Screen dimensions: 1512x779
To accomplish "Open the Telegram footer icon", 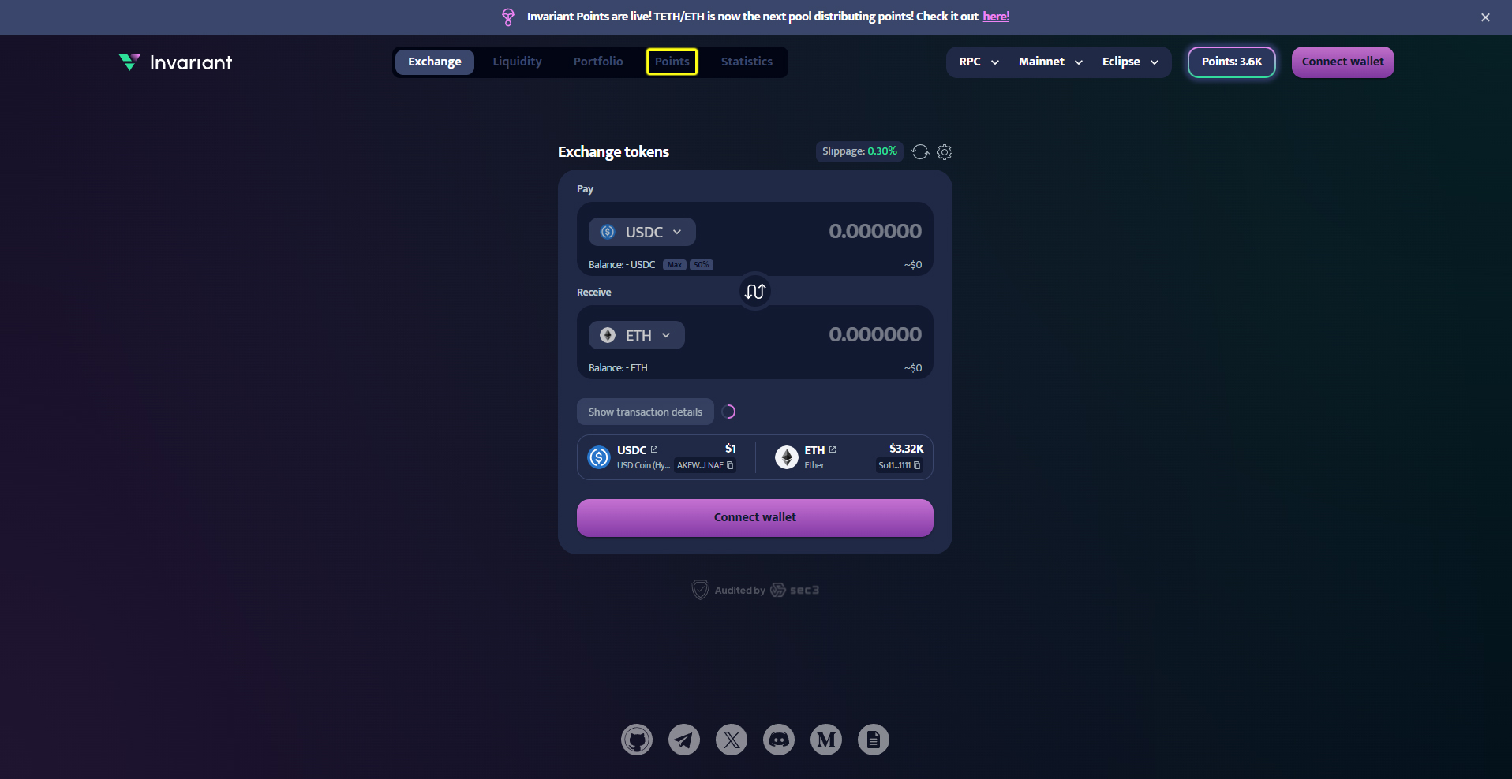I will 684,740.
